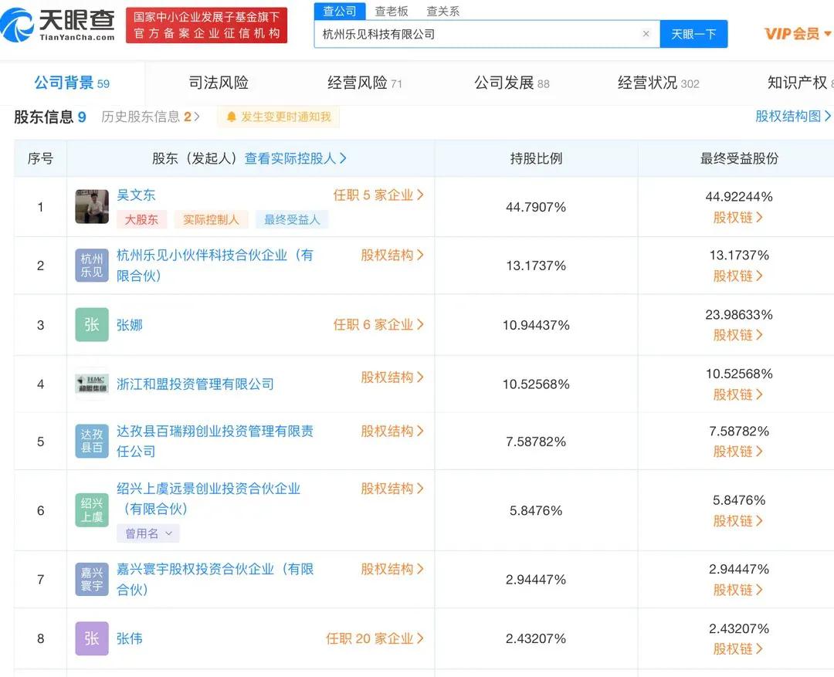This screenshot has width=834, height=677.
Task: Open 股权链 for the 2.43207% row
Action: pos(737,648)
